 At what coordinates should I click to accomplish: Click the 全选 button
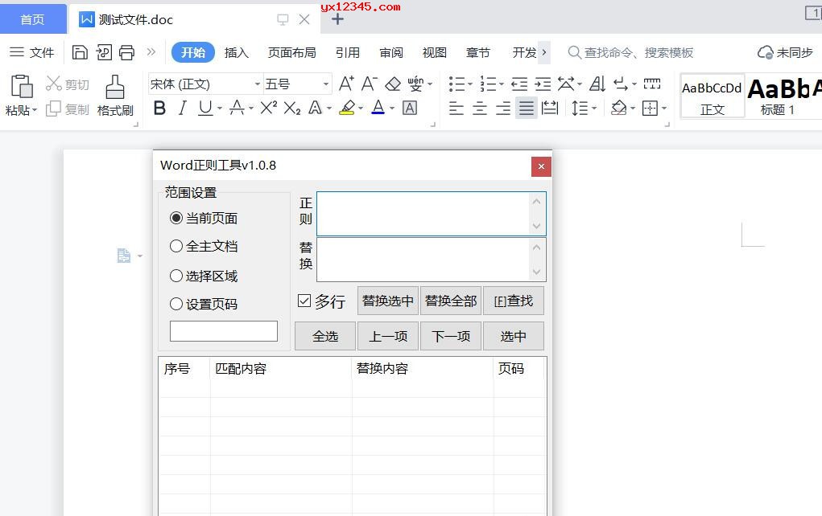coord(325,336)
